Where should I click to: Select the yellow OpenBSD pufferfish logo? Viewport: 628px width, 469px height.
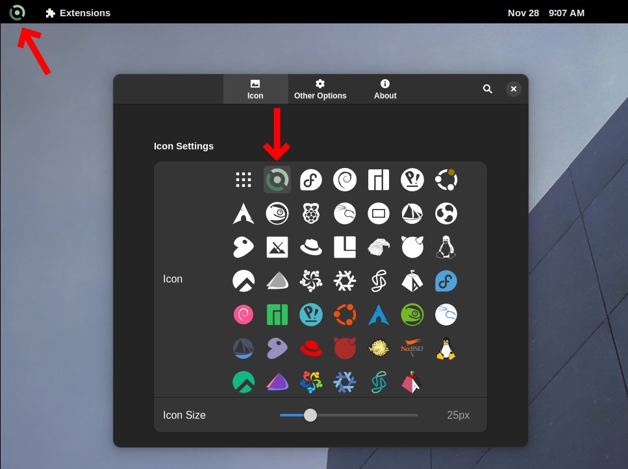coord(379,348)
